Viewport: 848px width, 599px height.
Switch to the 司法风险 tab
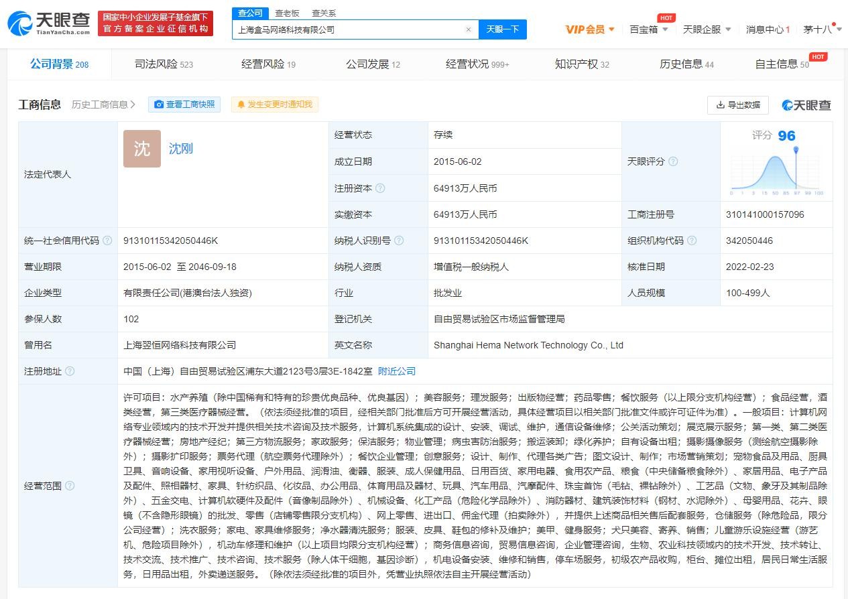(164, 64)
